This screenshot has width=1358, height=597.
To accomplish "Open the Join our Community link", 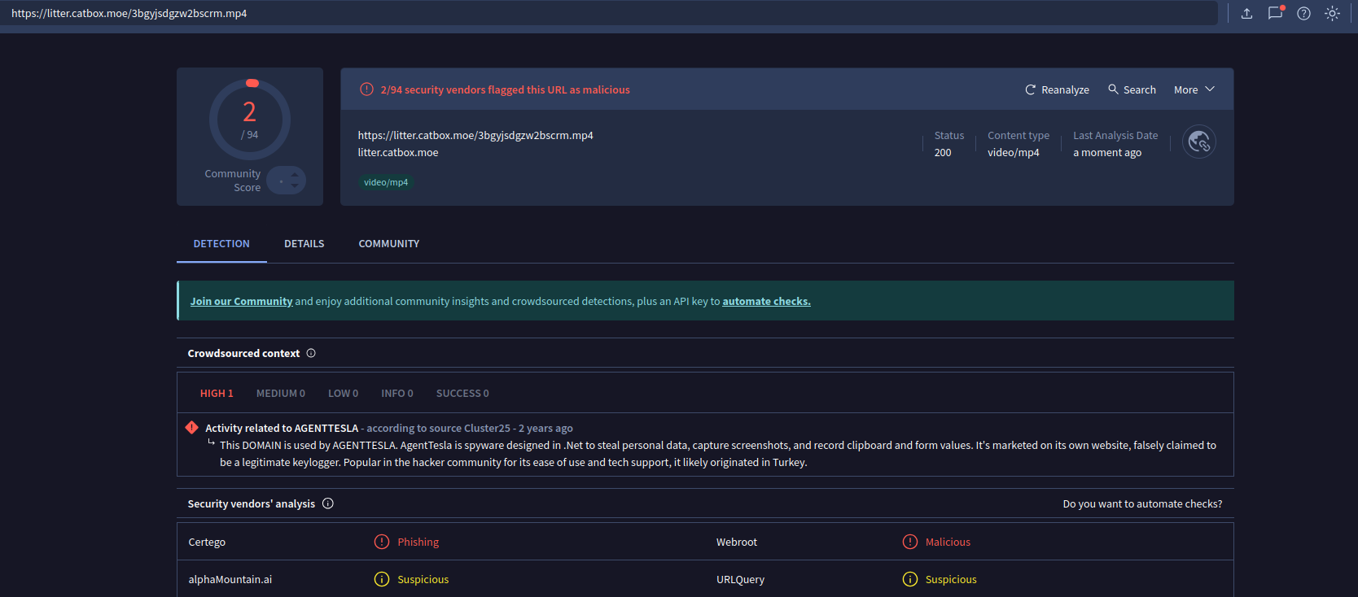I will coord(241,301).
